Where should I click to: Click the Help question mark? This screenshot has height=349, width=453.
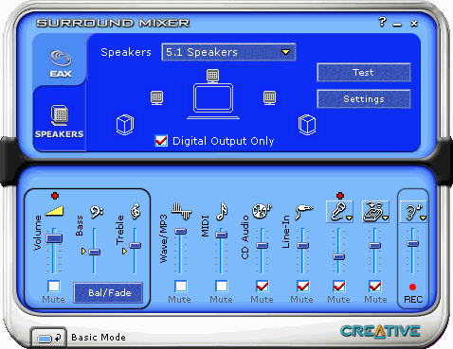point(382,22)
